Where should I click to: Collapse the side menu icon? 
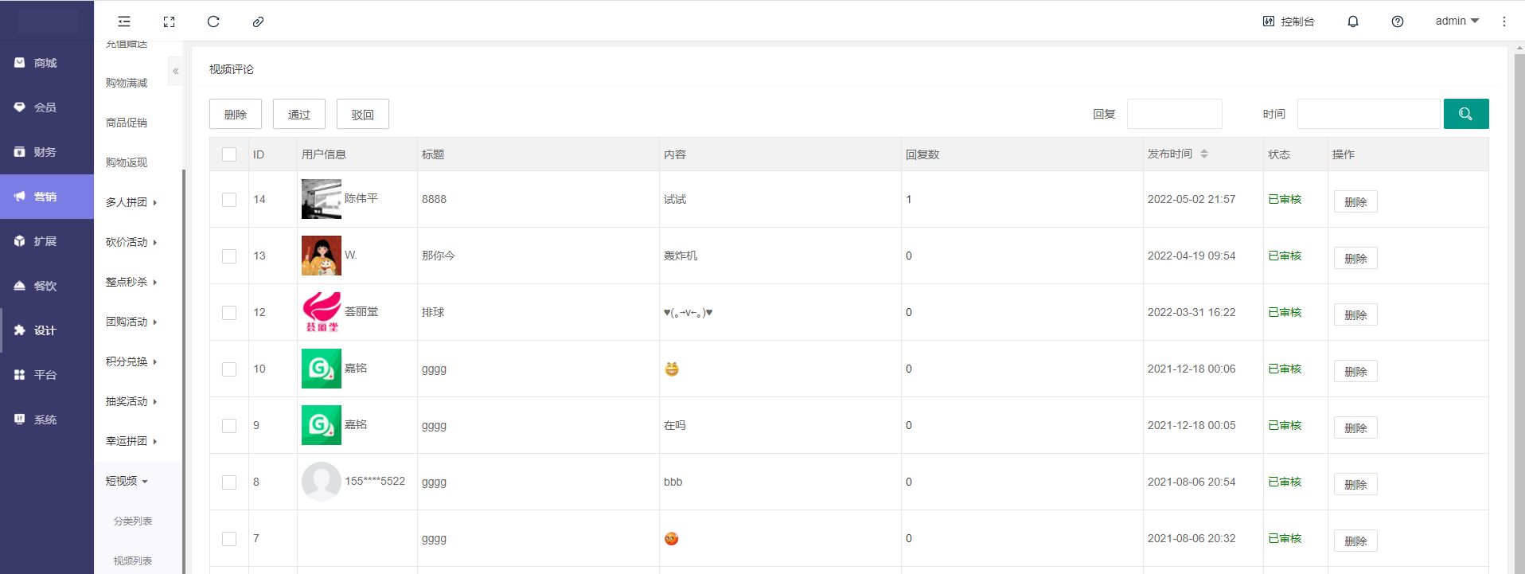click(x=124, y=21)
